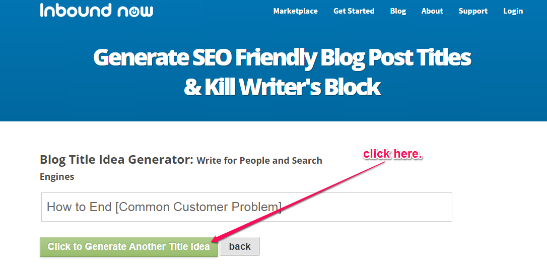Select Login in the top navigation
547x269 pixels.
coord(513,11)
